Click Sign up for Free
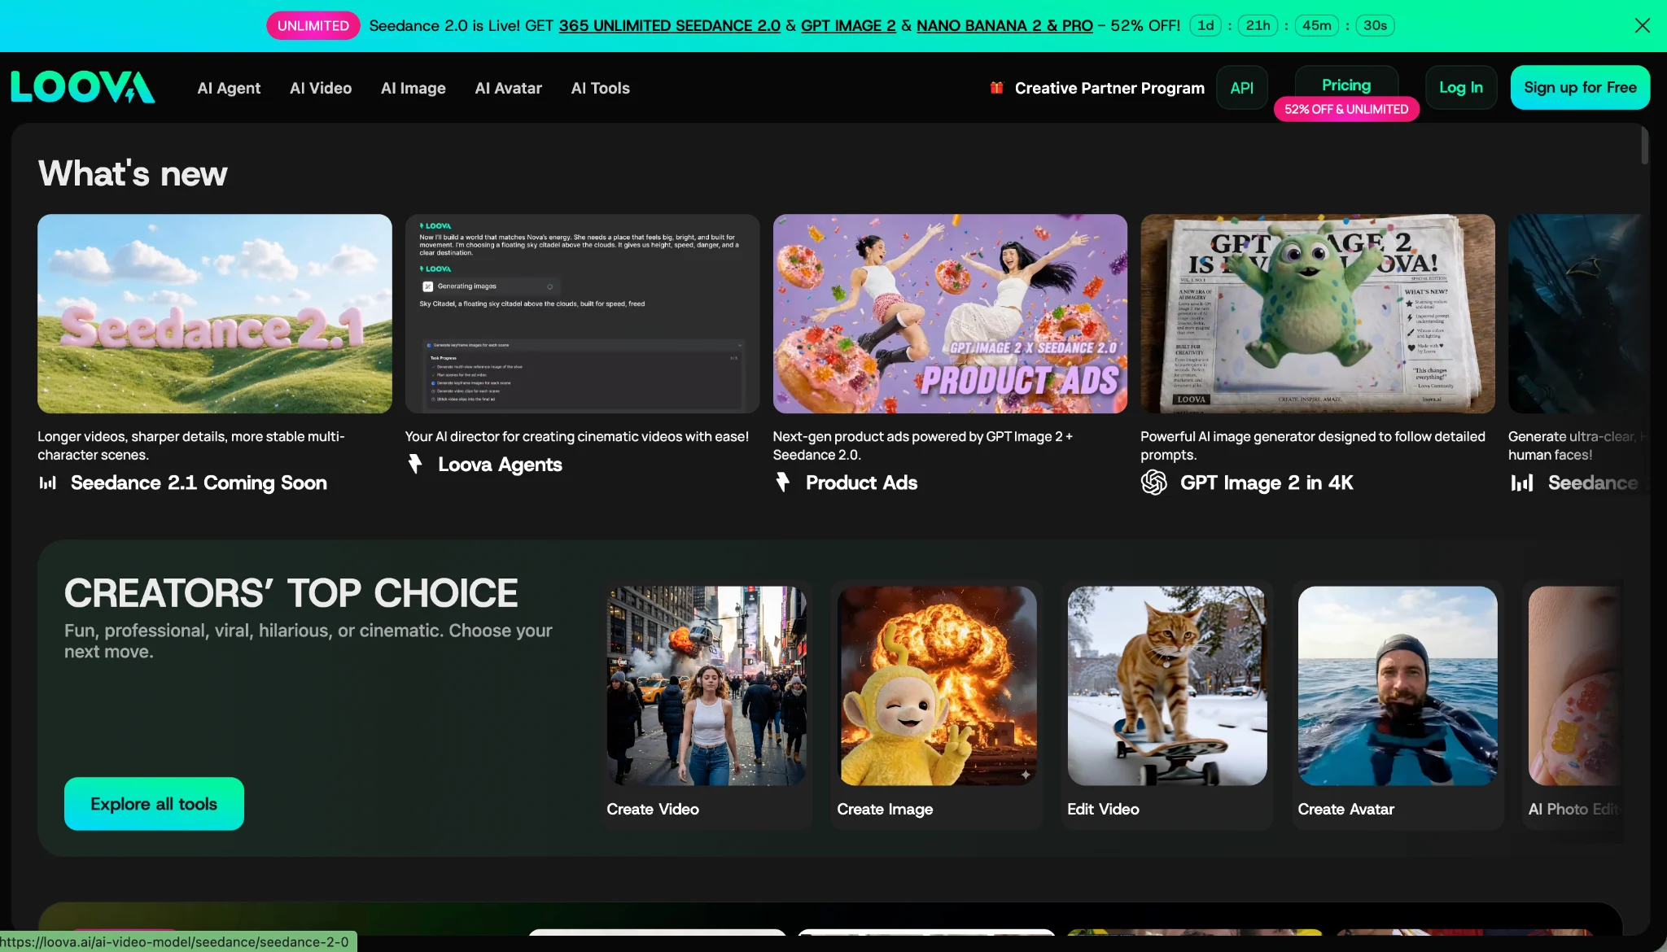 coord(1580,87)
